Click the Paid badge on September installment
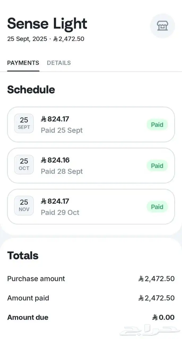The height and width of the screenshot is (339, 182). (157, 125)
